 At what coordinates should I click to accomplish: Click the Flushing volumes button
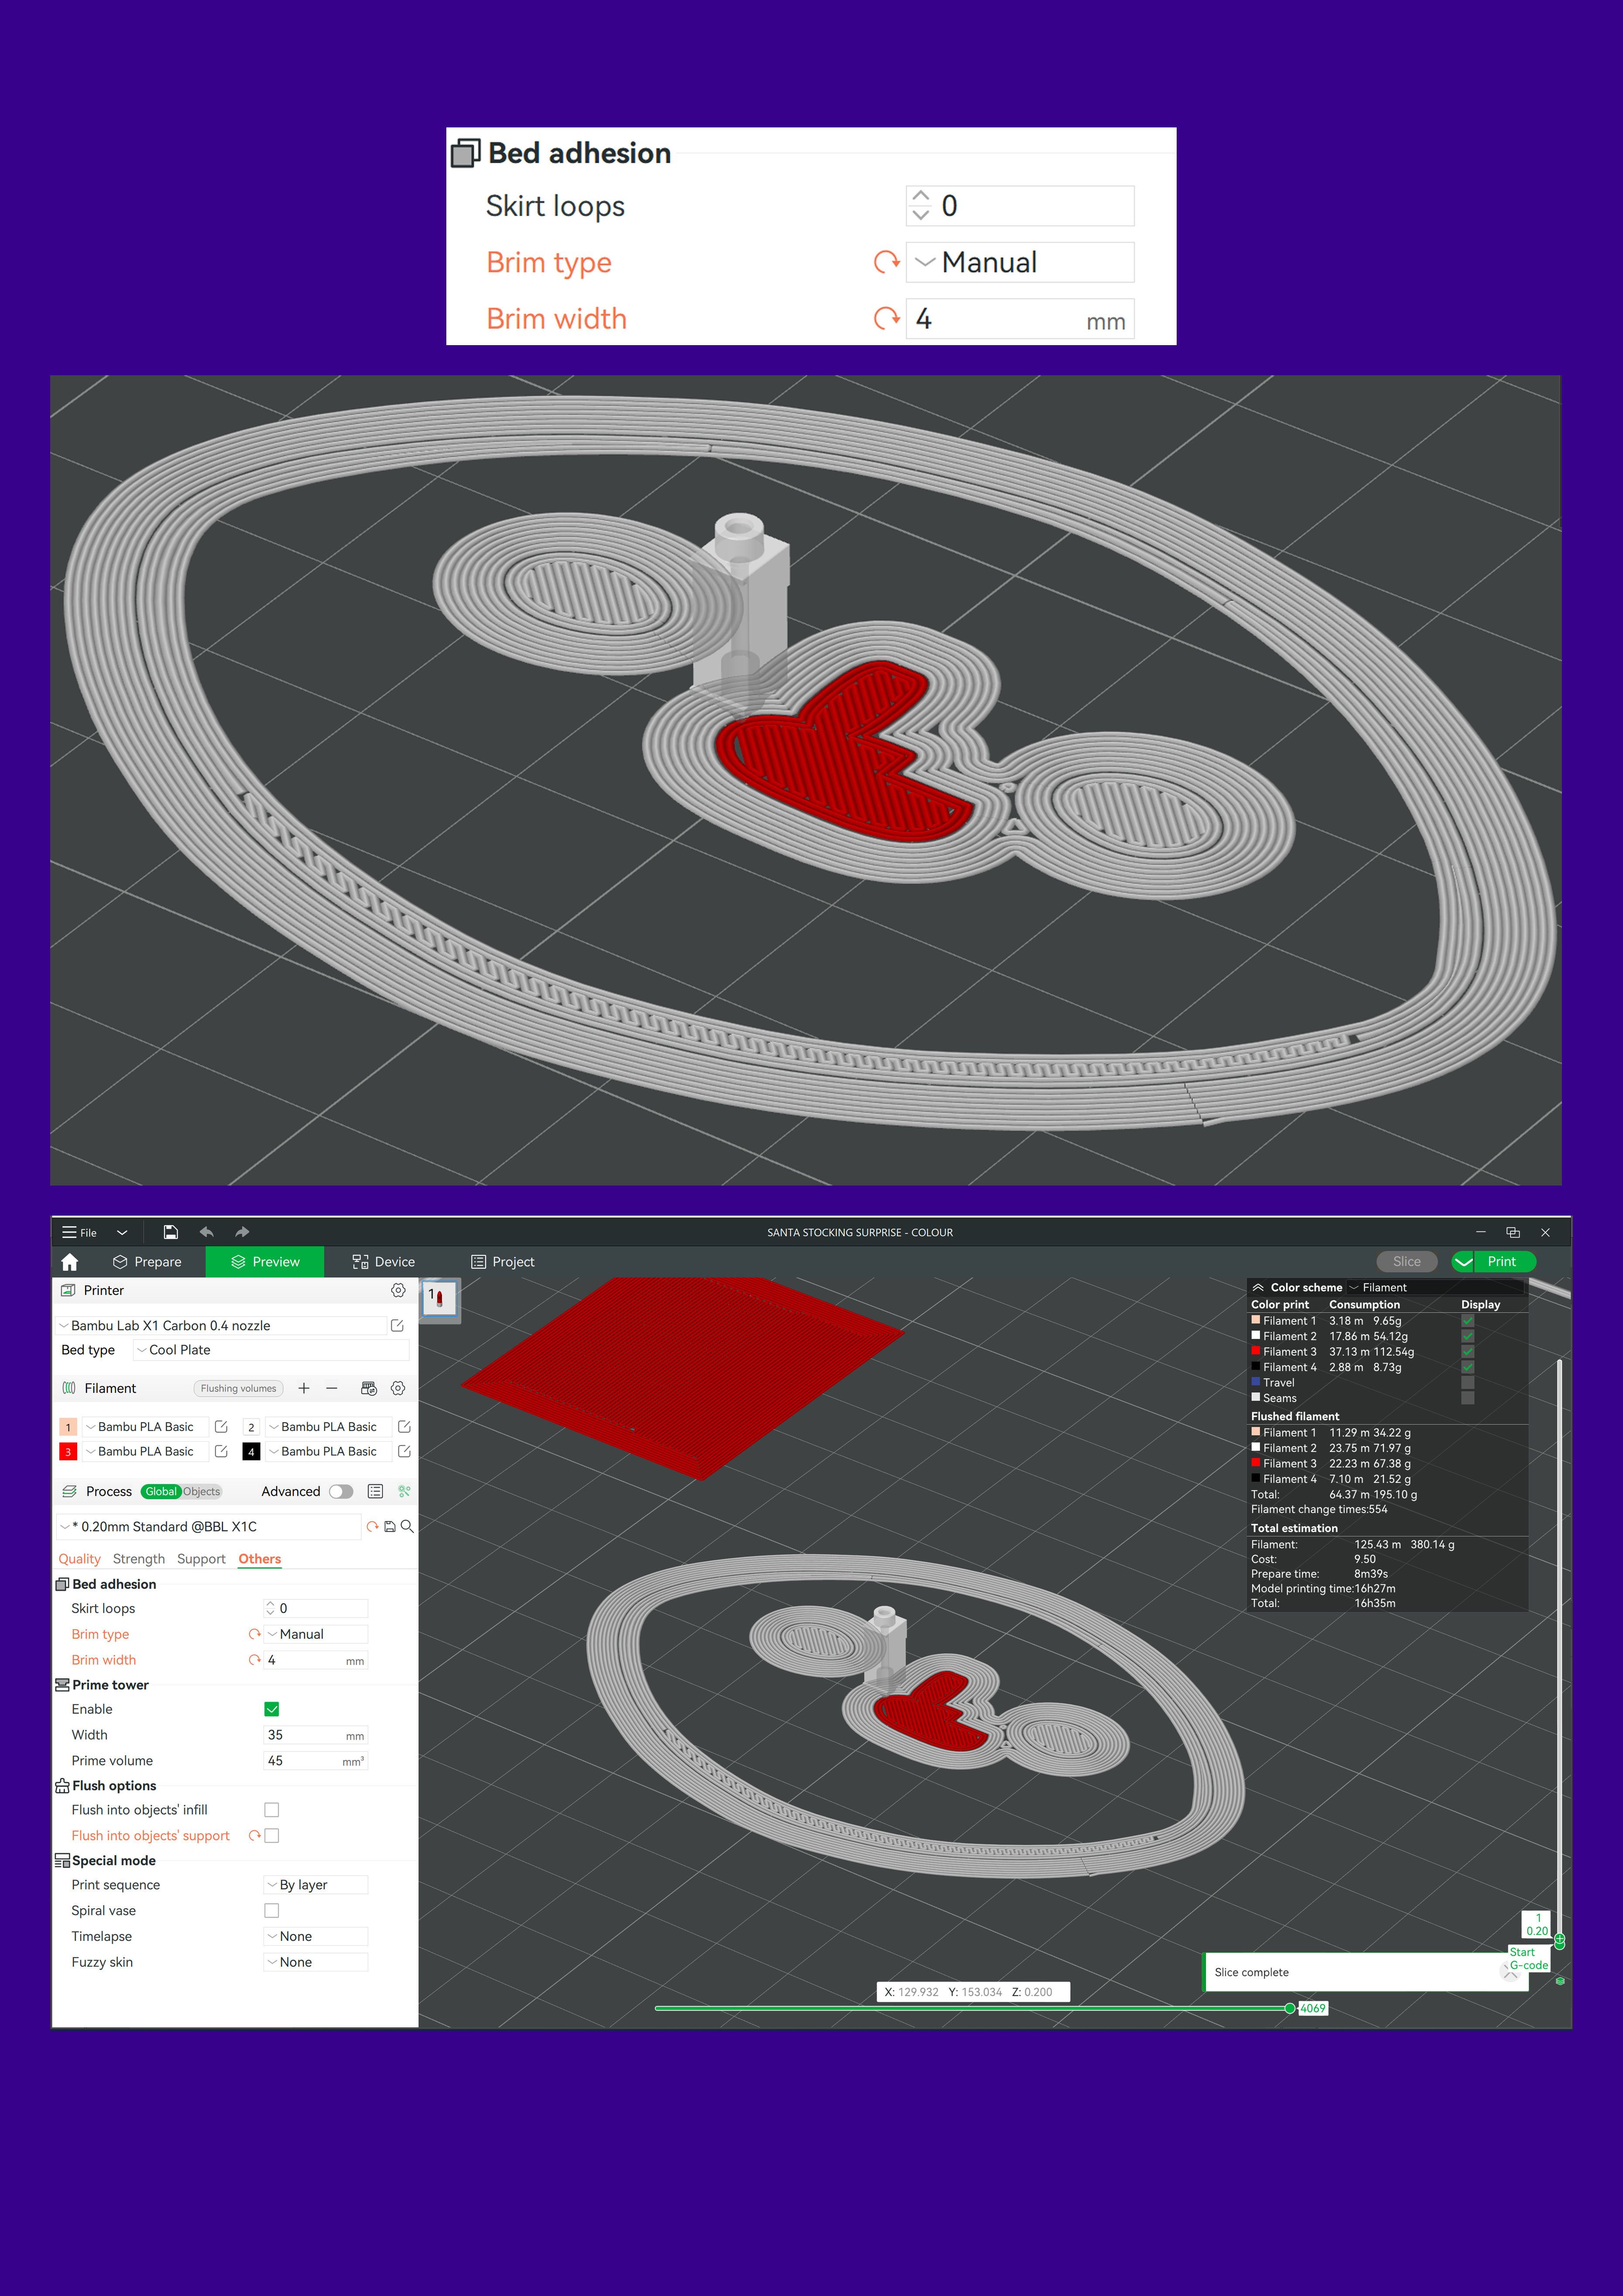[238, 1388]
